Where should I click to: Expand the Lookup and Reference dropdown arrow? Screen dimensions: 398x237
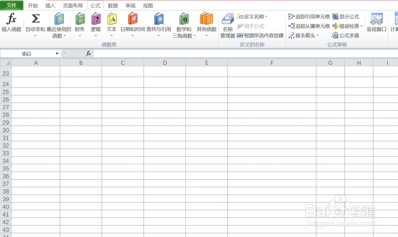(159, 36)
